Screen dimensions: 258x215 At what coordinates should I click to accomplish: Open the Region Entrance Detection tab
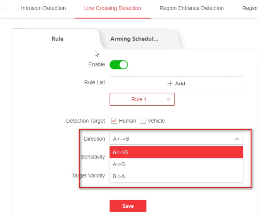click(x=191, y=8)
